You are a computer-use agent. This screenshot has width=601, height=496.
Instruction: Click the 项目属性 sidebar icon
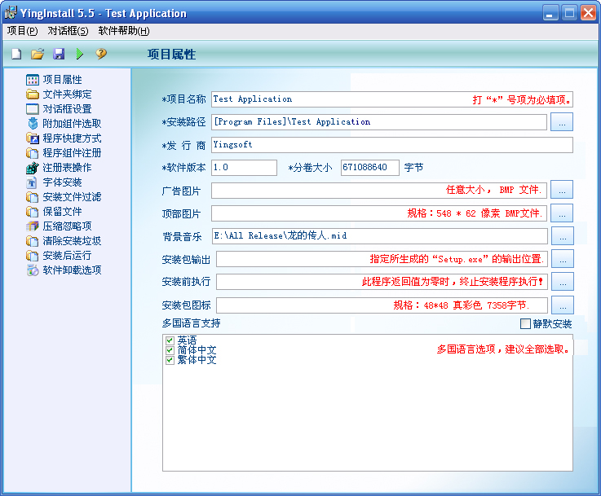(33, 80)
